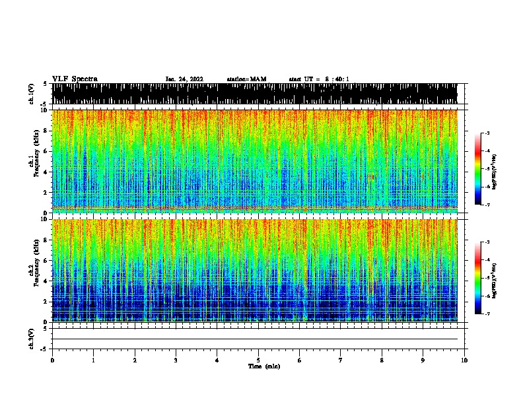Click the "8" tick on the Time axis
Viewport: 523px width, 404px height.
(x=382, y=360)
